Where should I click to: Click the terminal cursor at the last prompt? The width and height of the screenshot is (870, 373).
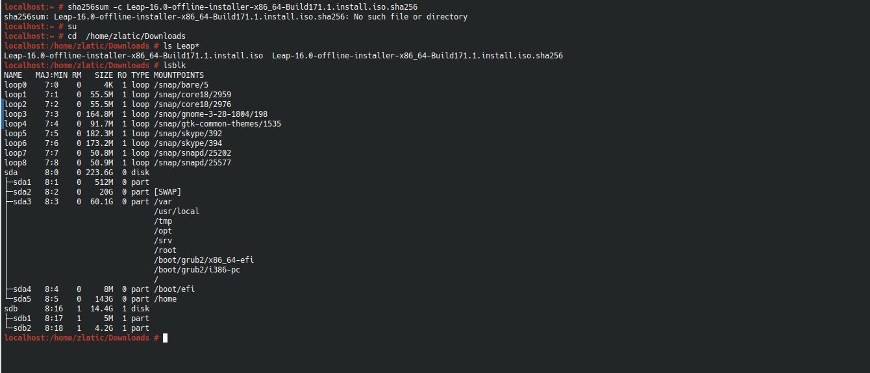point(166,338)
